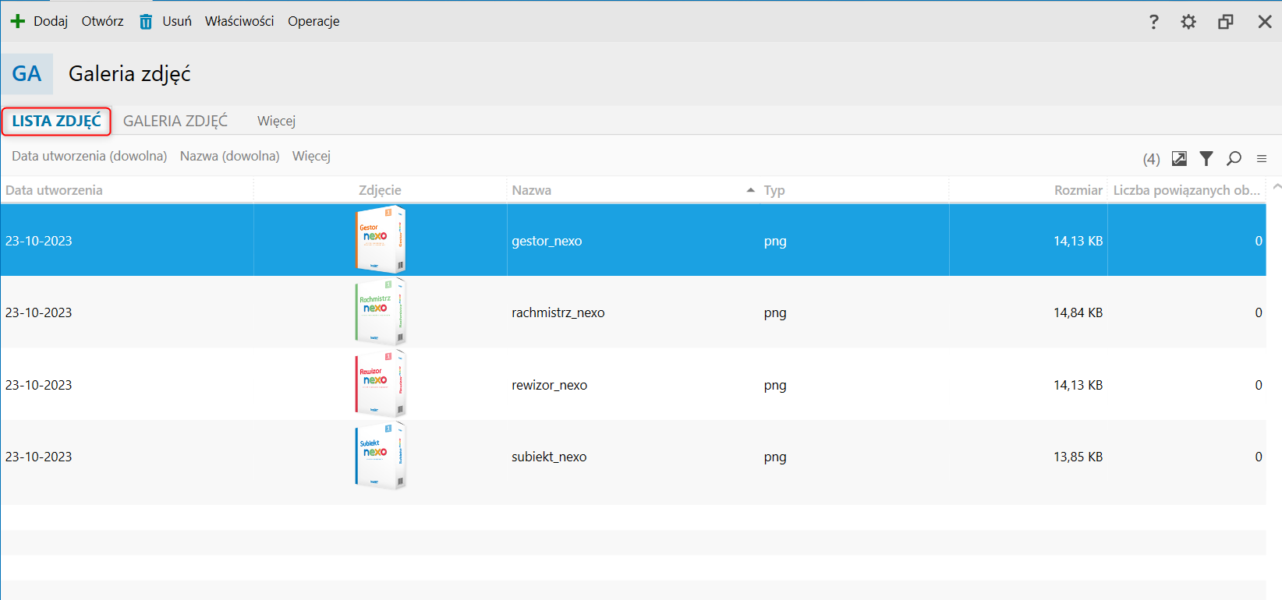Click Liczba powiązanych ob... column header
This screenshot has width=1282, height=600.
point(1186,190)
